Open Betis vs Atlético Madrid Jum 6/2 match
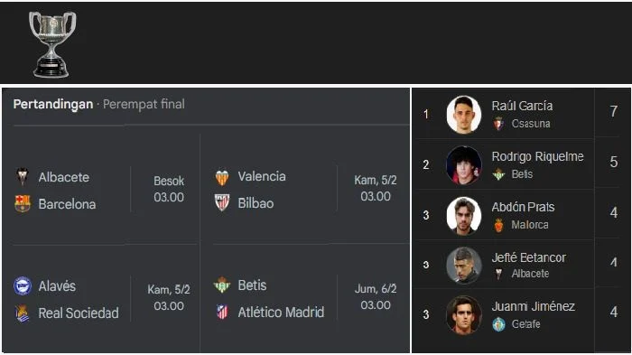 click(306, 298)
